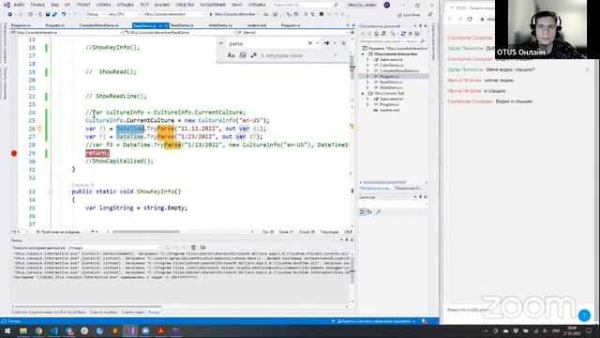Image resolution: width=600 pixels, height=338 pixels.
Task: Close the chat message 'Меня видно, слышно?'
Action: tap(588, 69)
